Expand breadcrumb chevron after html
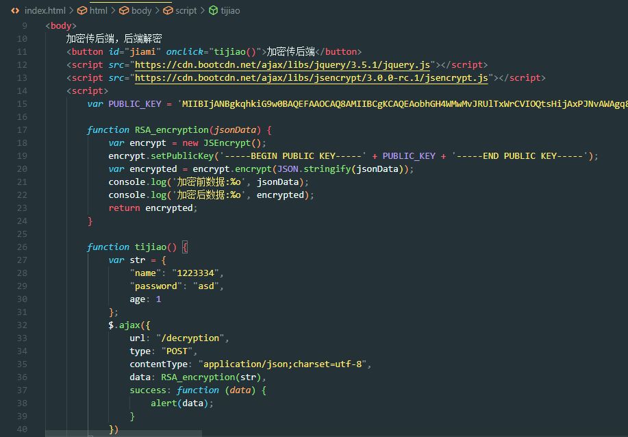Screen dimensions: 628x437 [114, 11]
